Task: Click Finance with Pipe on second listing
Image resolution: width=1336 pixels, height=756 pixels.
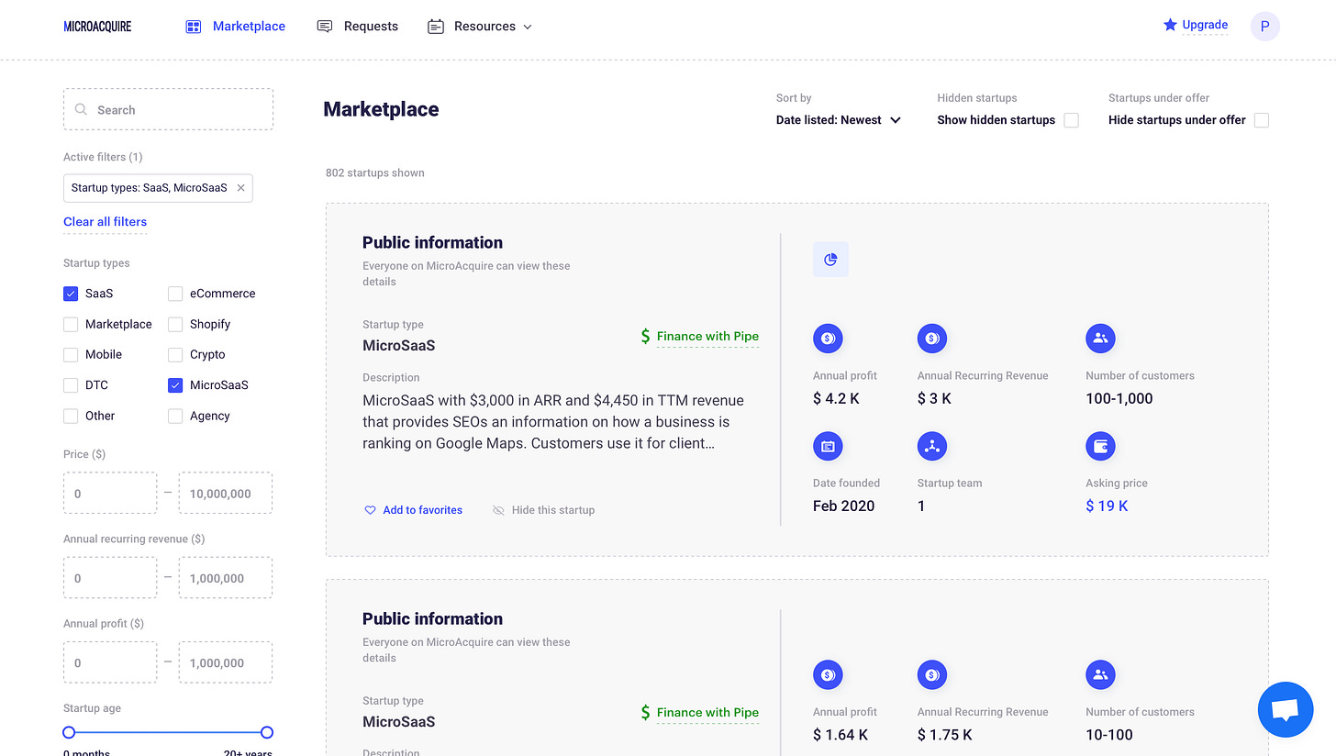Action: 707,713
